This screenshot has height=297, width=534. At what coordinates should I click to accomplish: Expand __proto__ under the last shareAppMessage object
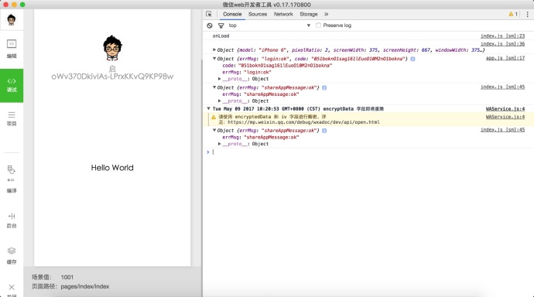pos(220,144)
